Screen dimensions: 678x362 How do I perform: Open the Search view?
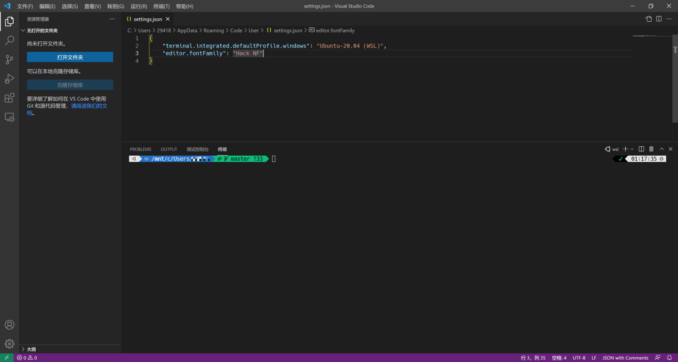(9, 40)
